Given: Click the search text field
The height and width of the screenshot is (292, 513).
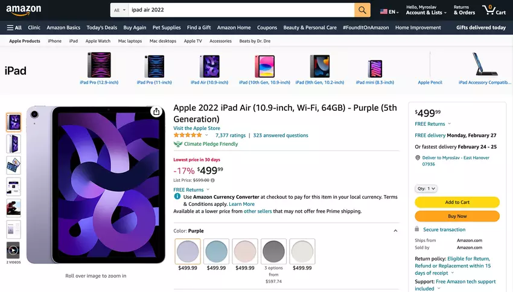Looking at the screenshot, I should coord(241,10).
